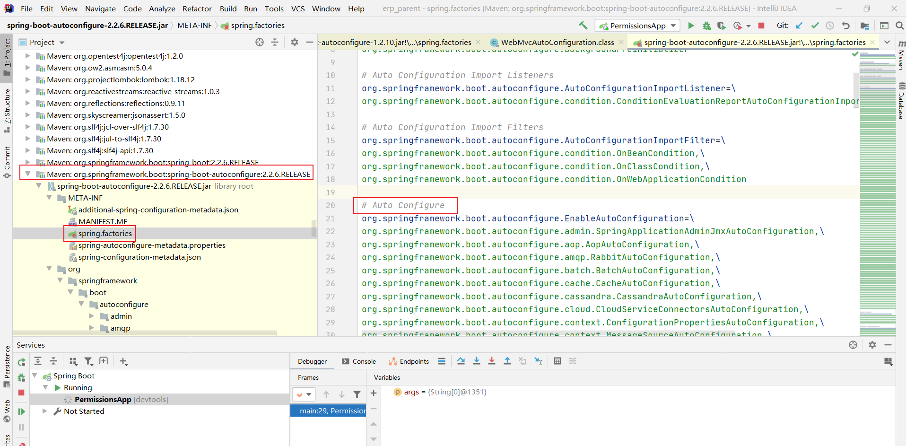Select spring-configuration-metadata.json file

139,257
